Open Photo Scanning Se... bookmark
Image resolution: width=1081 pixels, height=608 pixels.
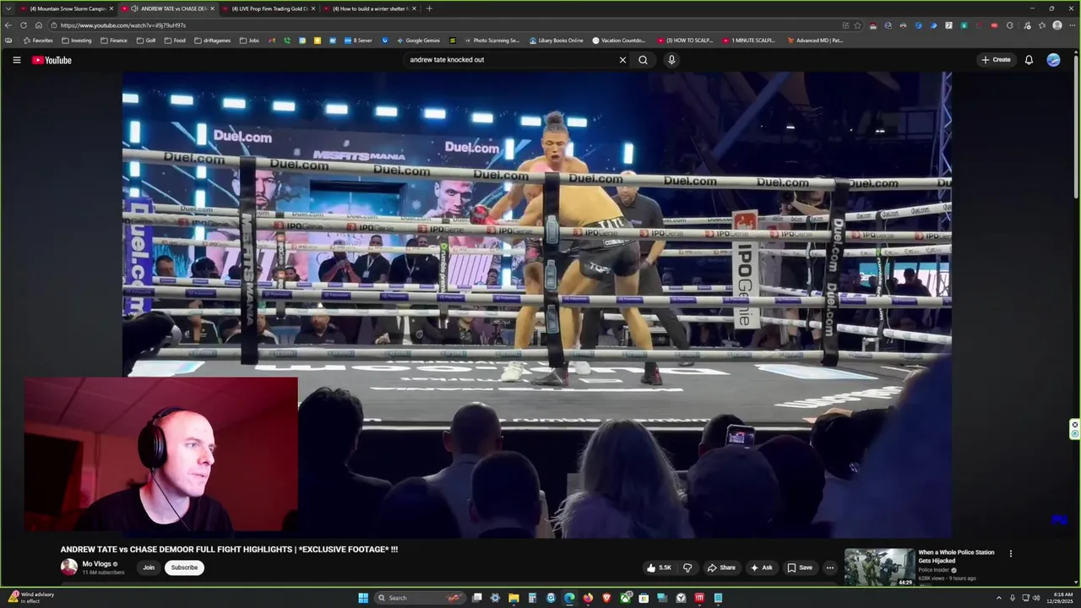pyautogui.click(x=491, y=41)
